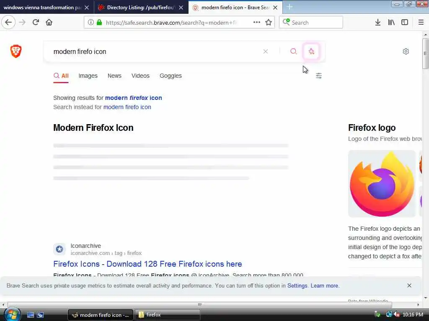429x321 pixels.
Task: Switch to Videos results
Action: (x=140, y=76)
